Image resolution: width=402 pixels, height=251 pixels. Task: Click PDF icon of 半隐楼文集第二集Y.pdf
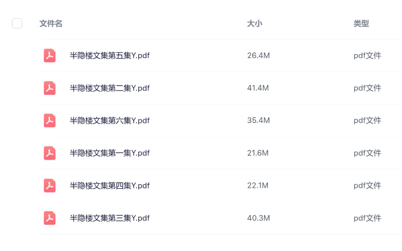(x=50, y=88)
